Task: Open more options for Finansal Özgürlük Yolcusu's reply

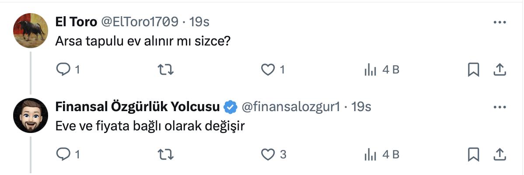Action: [500, 107]
